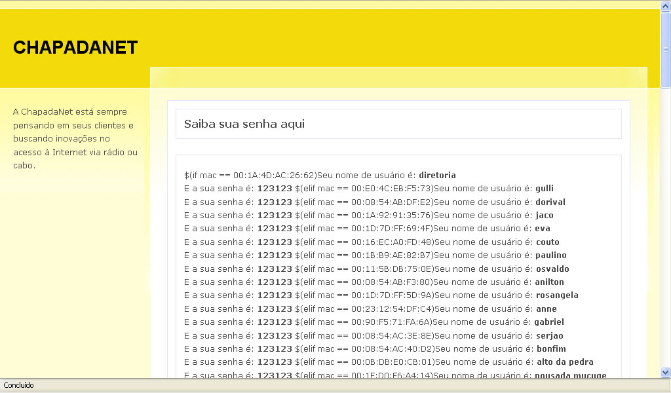
Task: Click the username 'rosangela'
Action: point(557,295)
